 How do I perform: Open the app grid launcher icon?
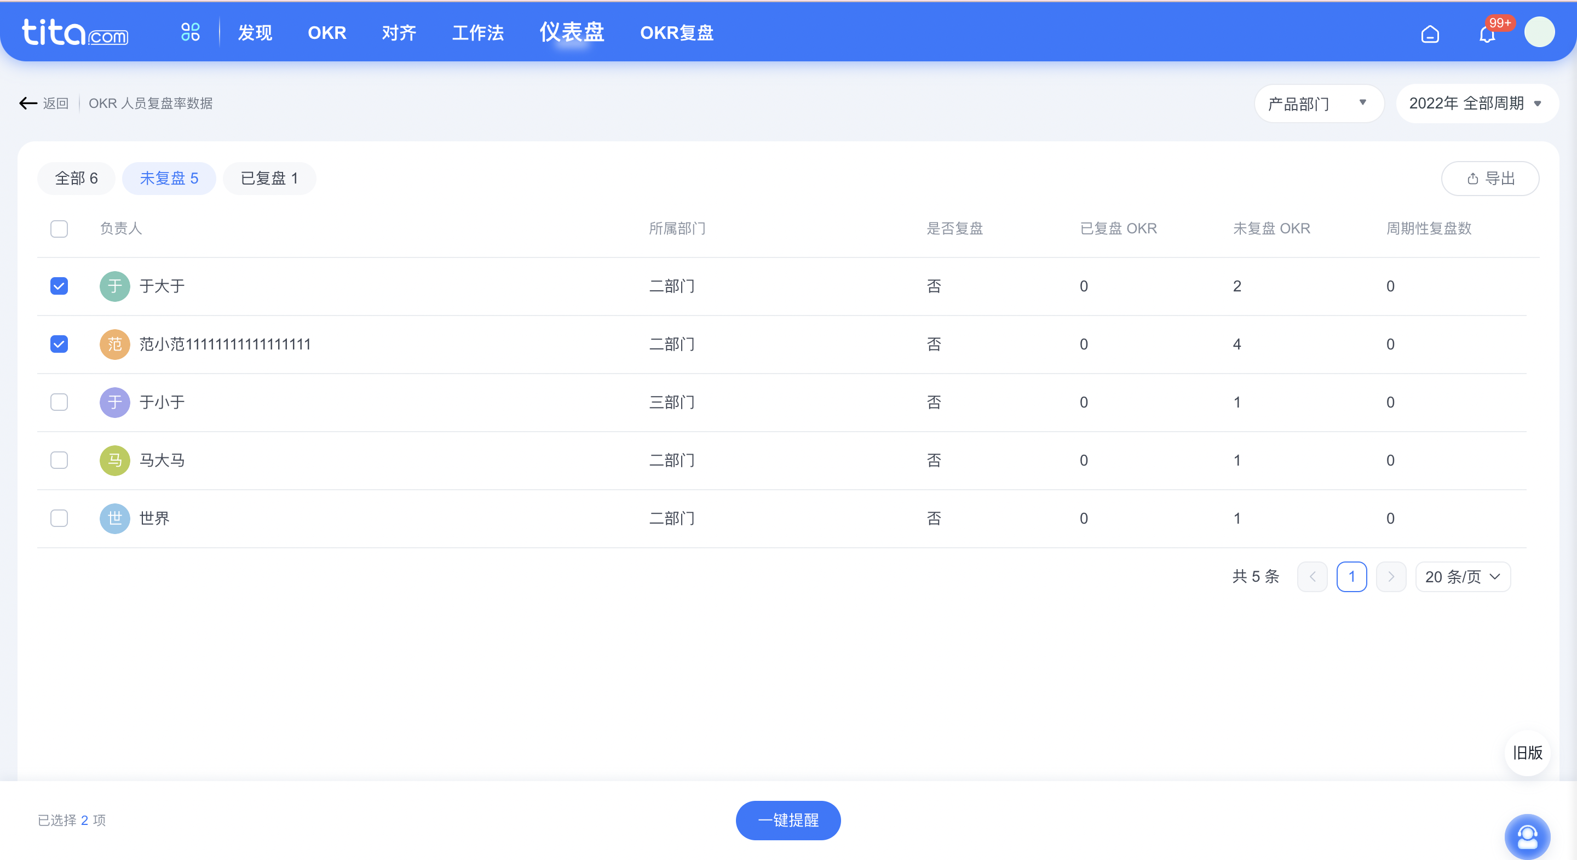tap(191, 32)
